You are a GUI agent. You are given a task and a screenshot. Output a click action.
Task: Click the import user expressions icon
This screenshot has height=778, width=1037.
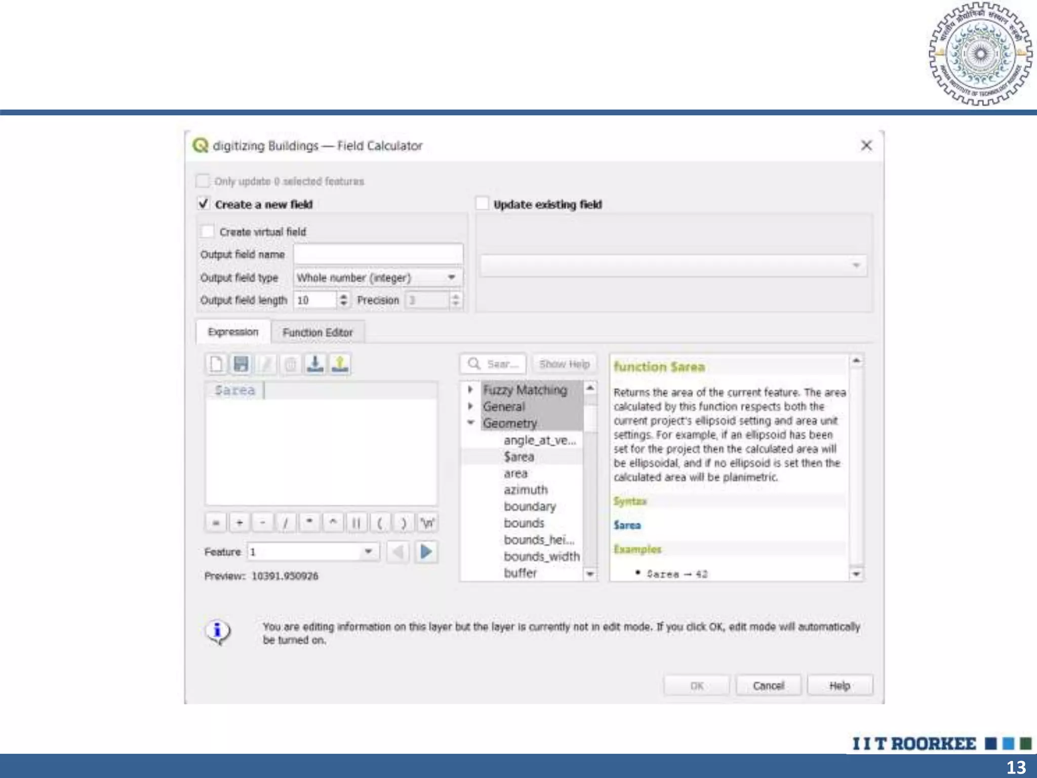point(315,364)
